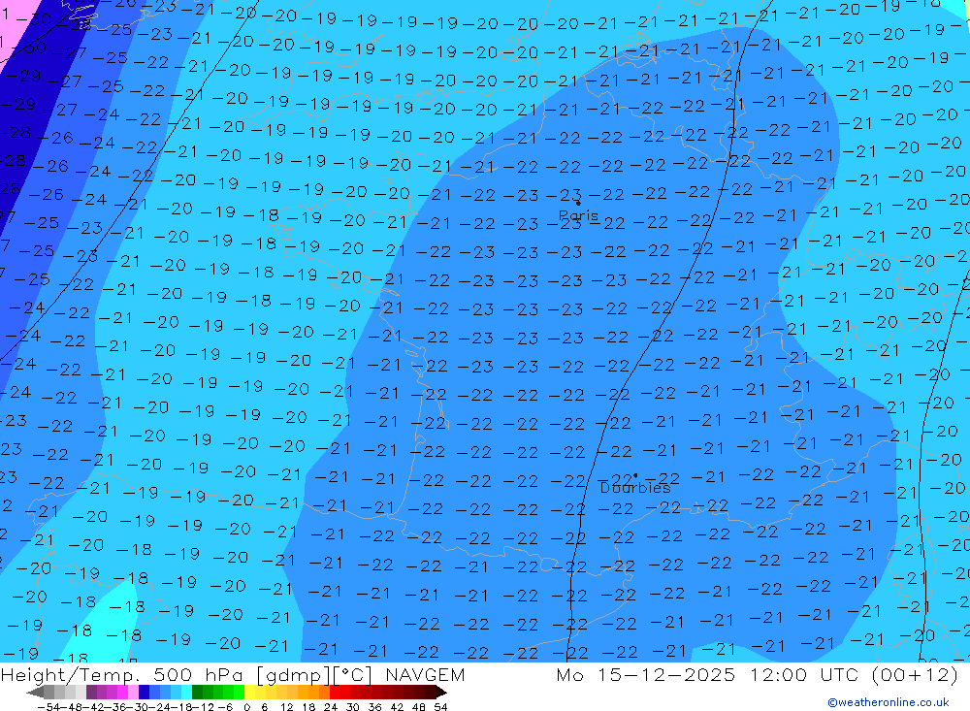Select the pure red legend swatch at 24
The image size is (970, 711).
[x=336, y=693]
